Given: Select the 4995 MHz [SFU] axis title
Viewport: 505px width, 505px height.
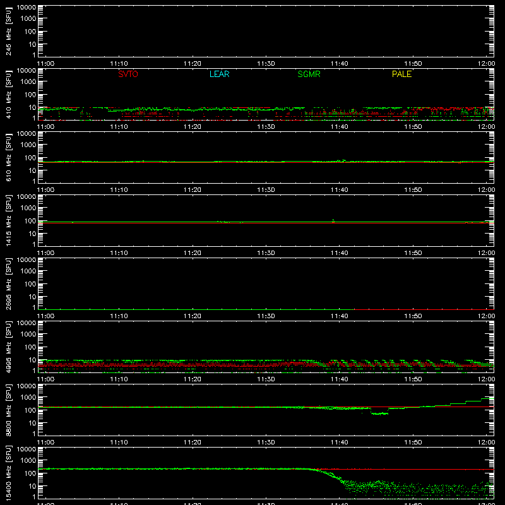Looking at the screenshot, I should click(x=8, y=347).
